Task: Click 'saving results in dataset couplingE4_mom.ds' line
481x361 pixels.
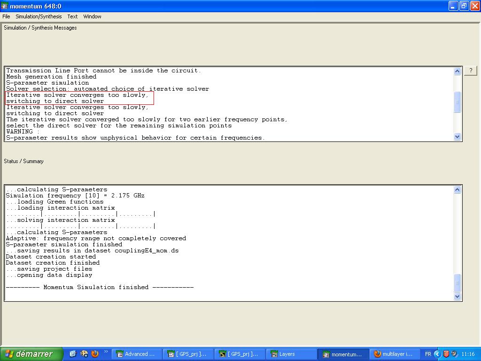Action: pyautogui.click(x=93, y=251)
